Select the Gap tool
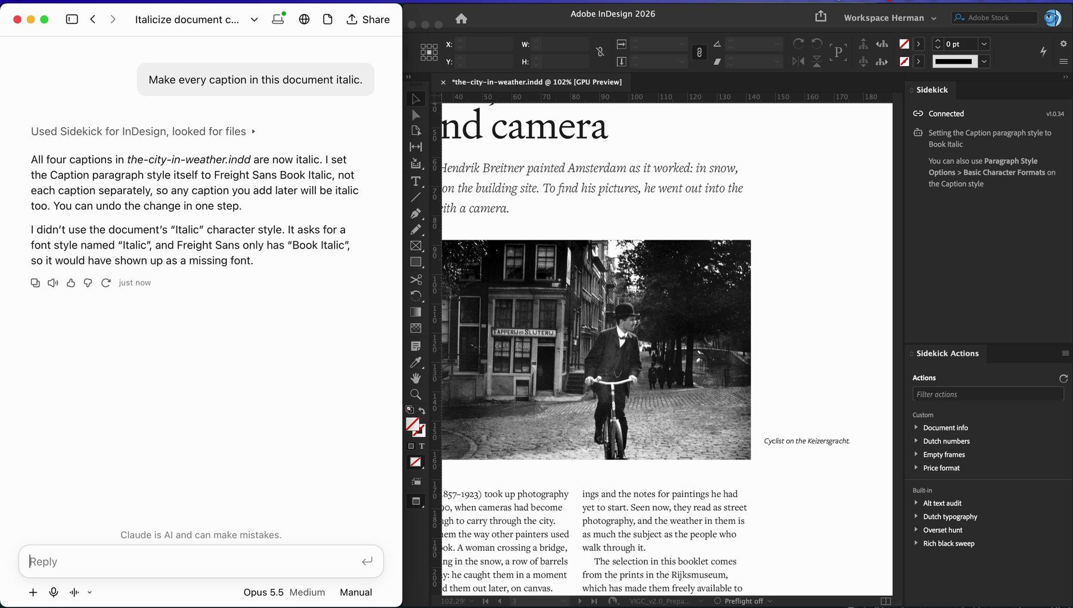The height and width of the screenshot is (608, 1073). (415, 147)
